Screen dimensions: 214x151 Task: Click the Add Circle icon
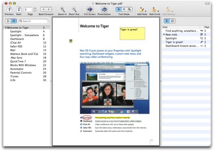click(154, 10)
